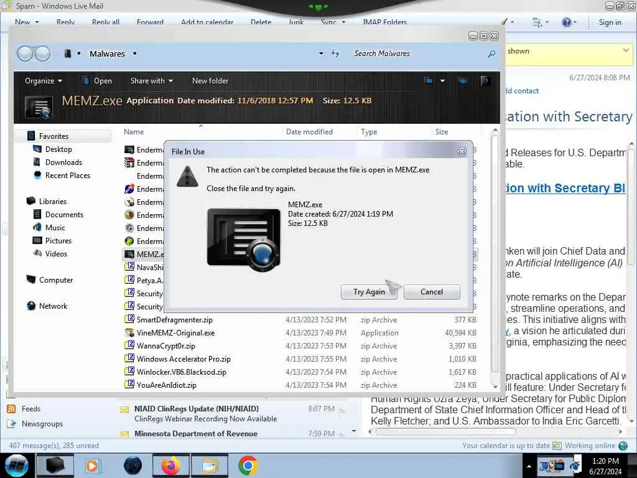Click the VineMEMZ-Original.exe file icon
Image resolution: width=637 pixels, height=478 pixels.
coord(129,332)
